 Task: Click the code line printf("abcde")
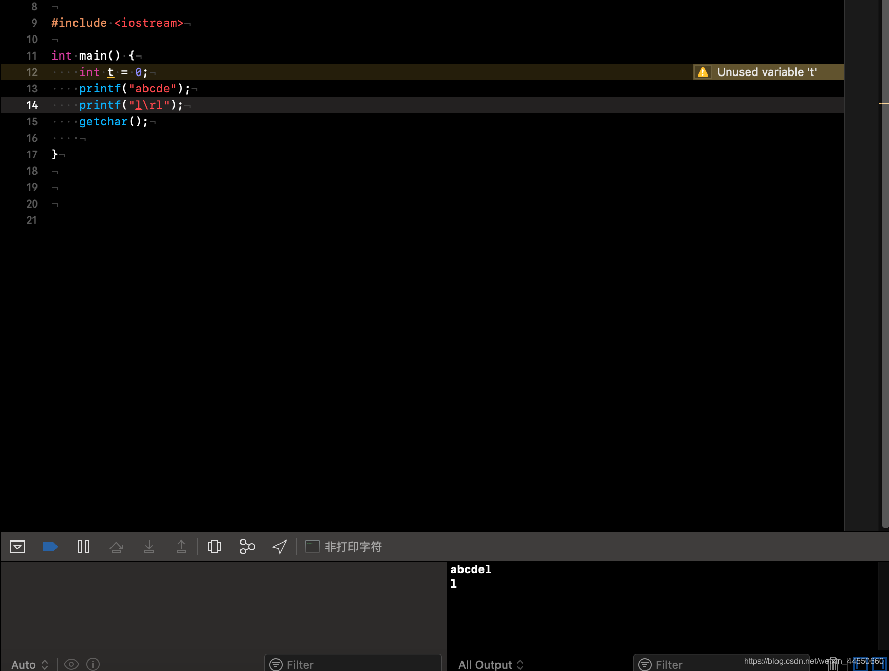135,89
